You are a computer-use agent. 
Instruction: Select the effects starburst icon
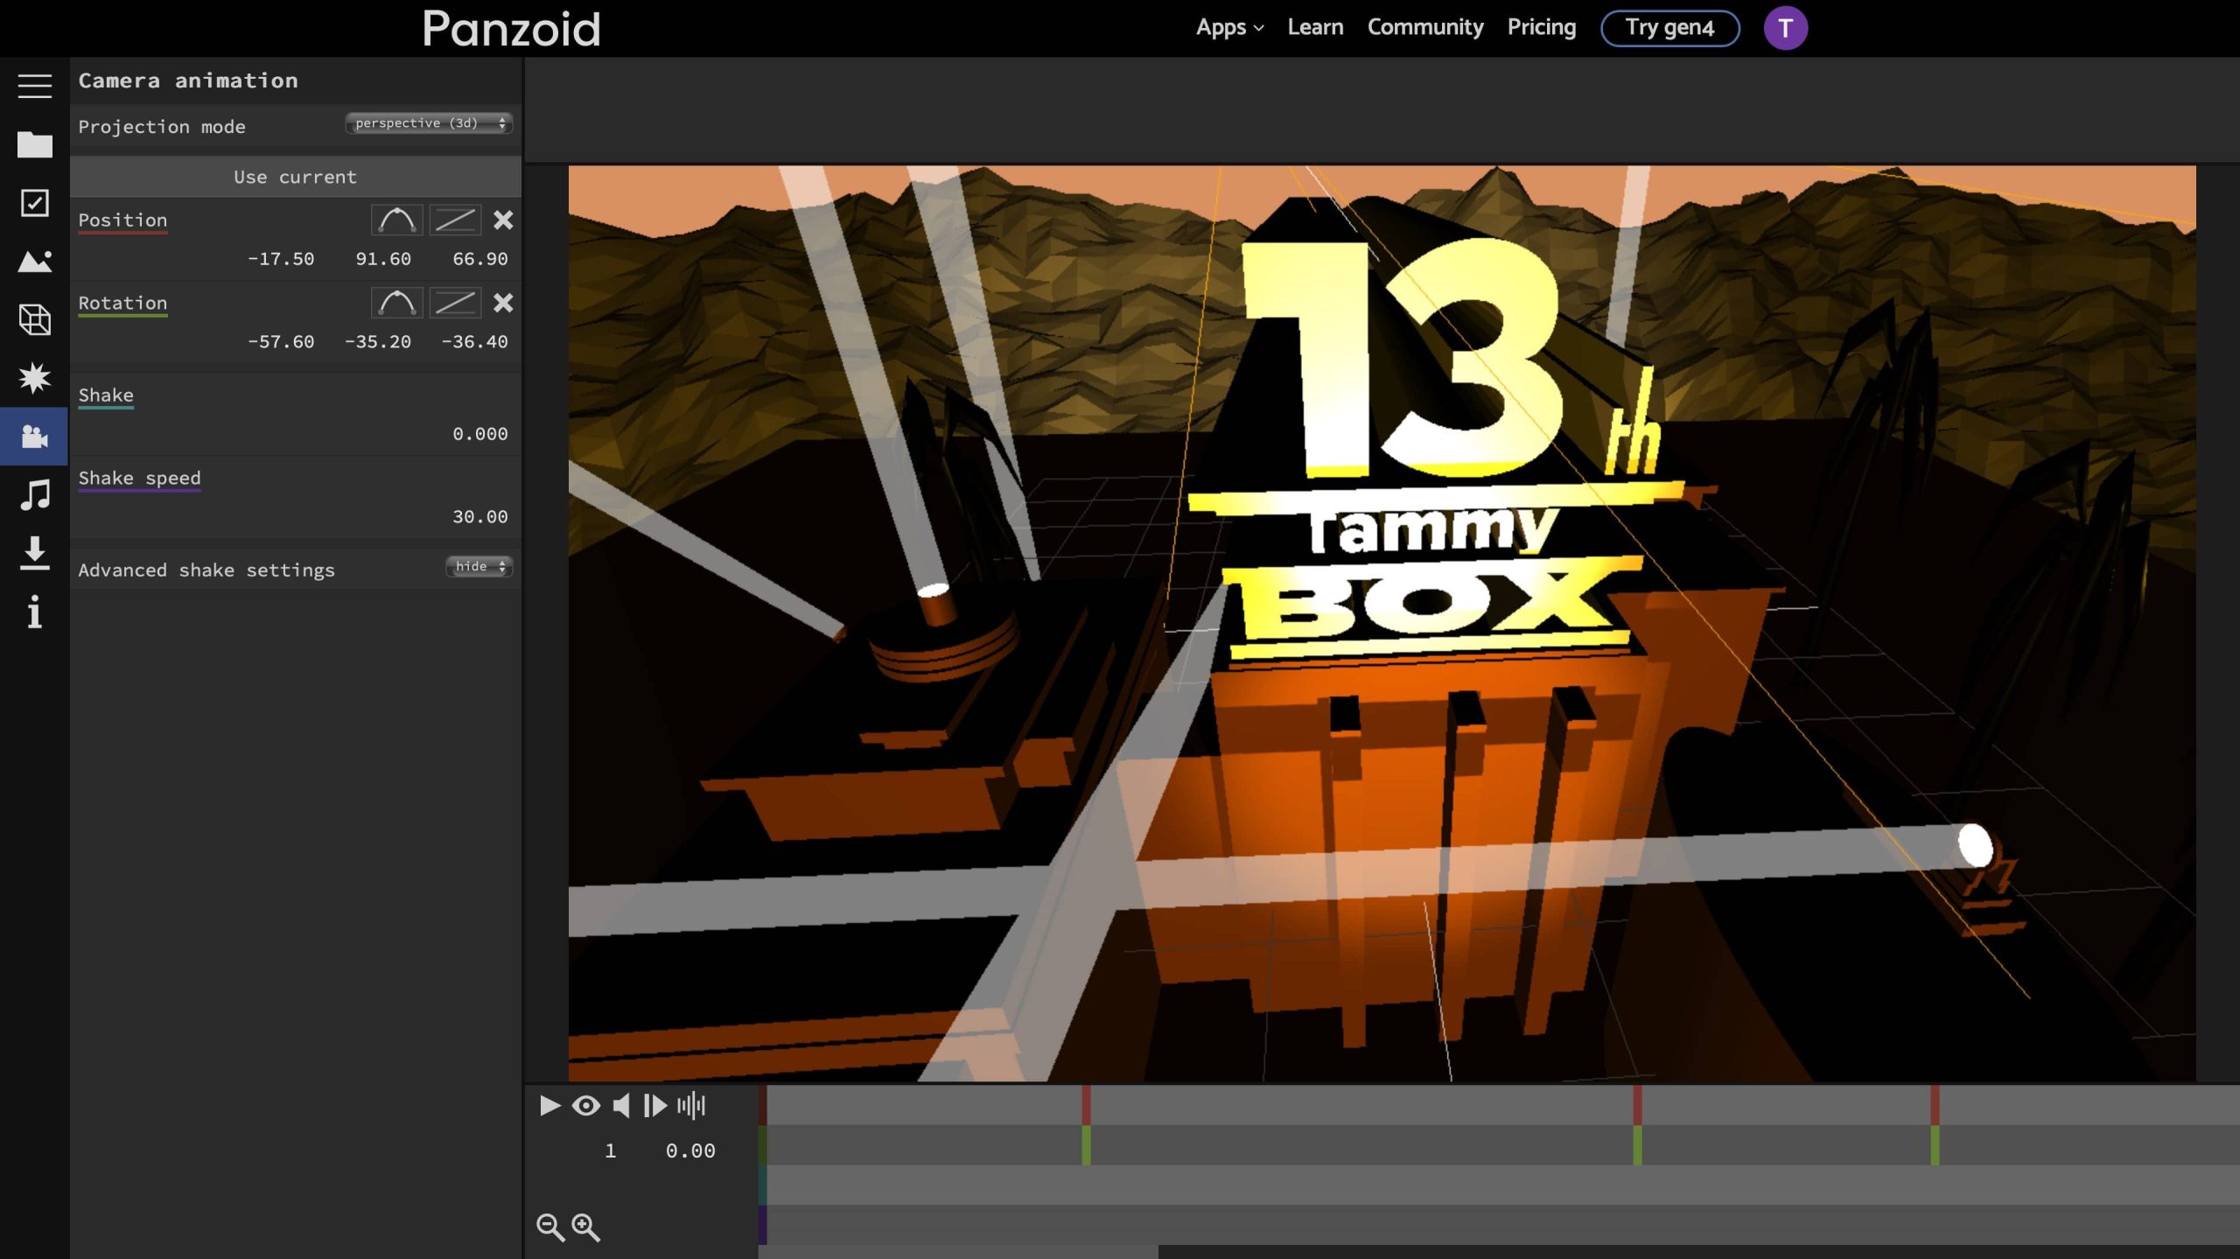34,378
